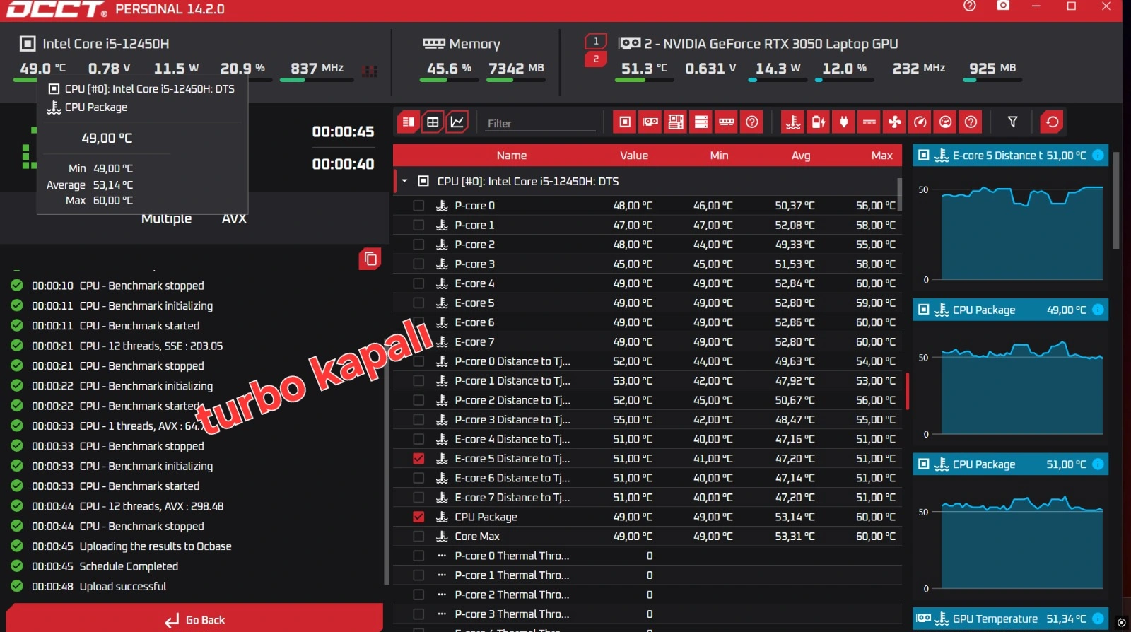Click the first question mark filter
The width and height of the screenshot is (1131, 632).
click(x=752, y=122)
